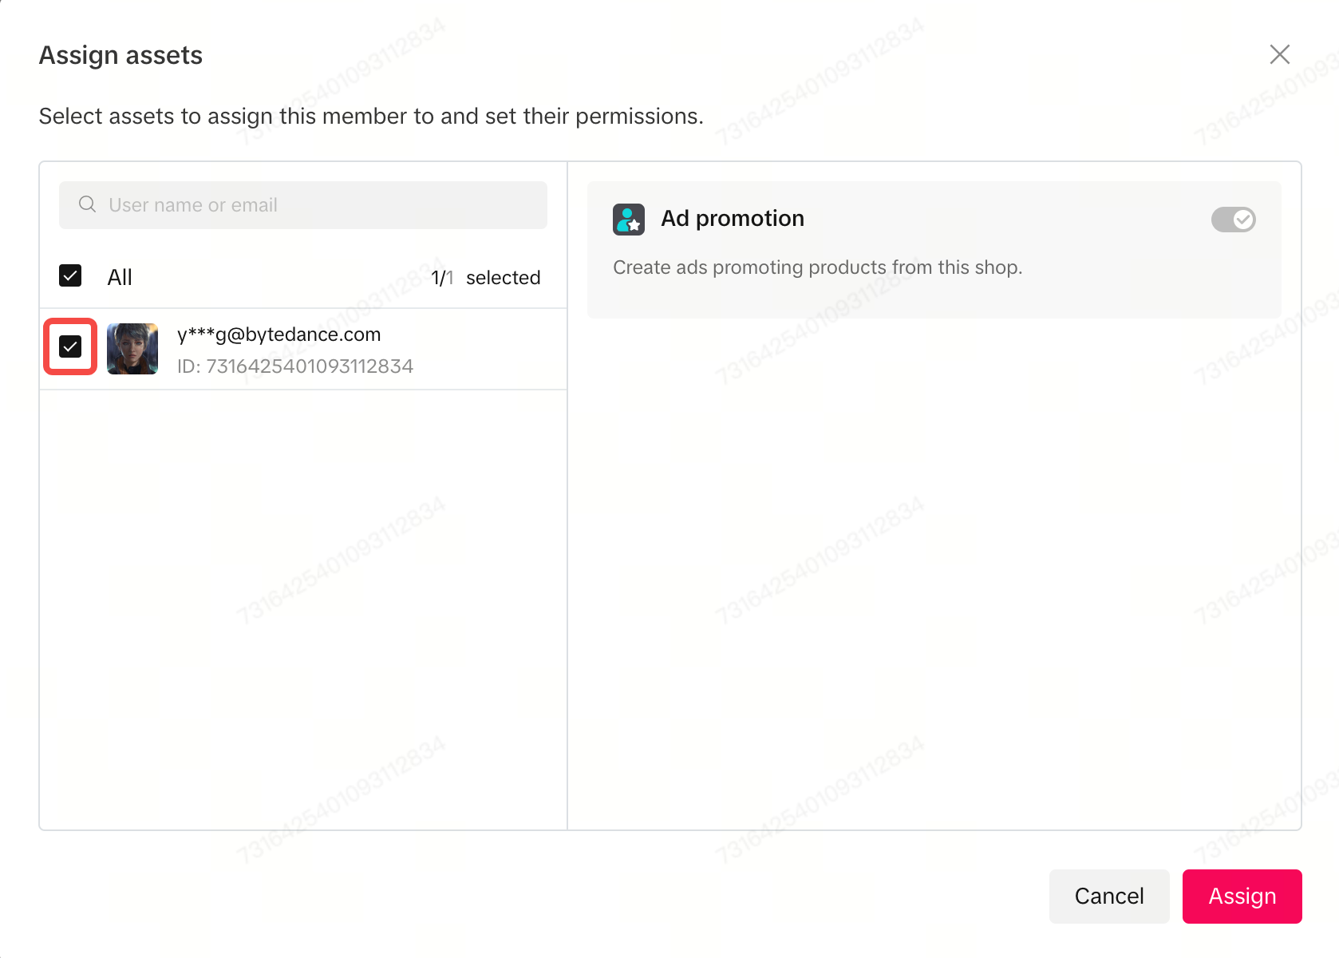Click the search magnifier icon
Image resolution: width=1339 pixels, height=958 pixels.
(x=87, y=204)
